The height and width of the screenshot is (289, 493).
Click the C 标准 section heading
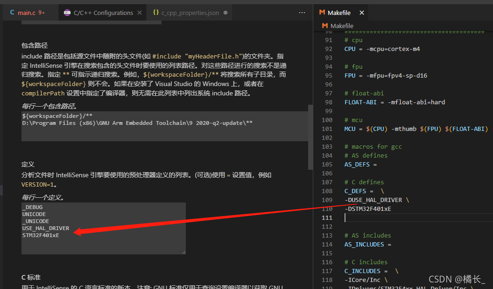click(31, 277)
